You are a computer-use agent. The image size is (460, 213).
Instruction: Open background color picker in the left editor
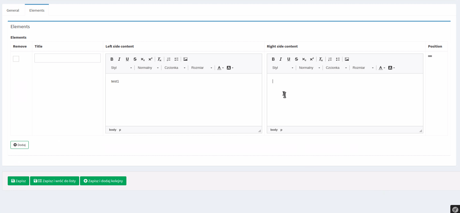(230, 68)
